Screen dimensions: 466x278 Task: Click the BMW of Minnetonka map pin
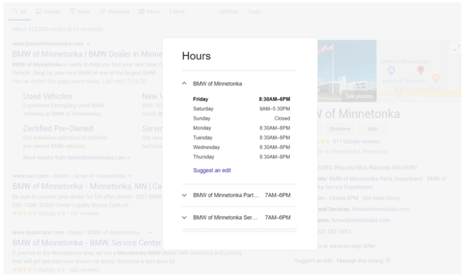(x=421, y=70)
